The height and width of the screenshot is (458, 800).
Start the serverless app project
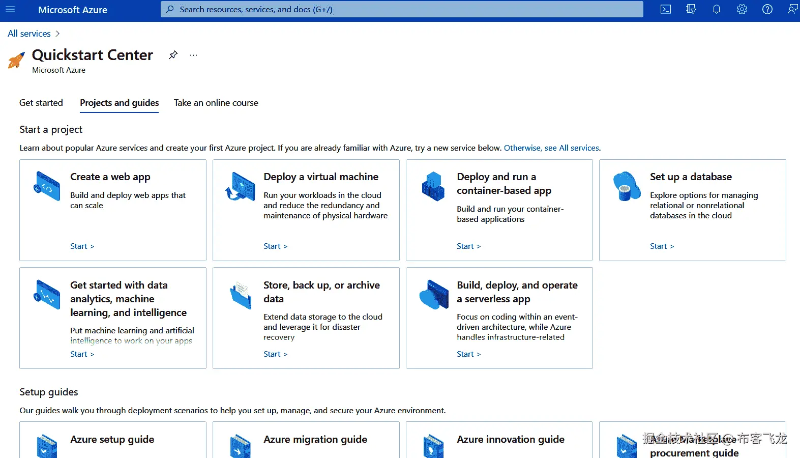[x=469, y=354]
